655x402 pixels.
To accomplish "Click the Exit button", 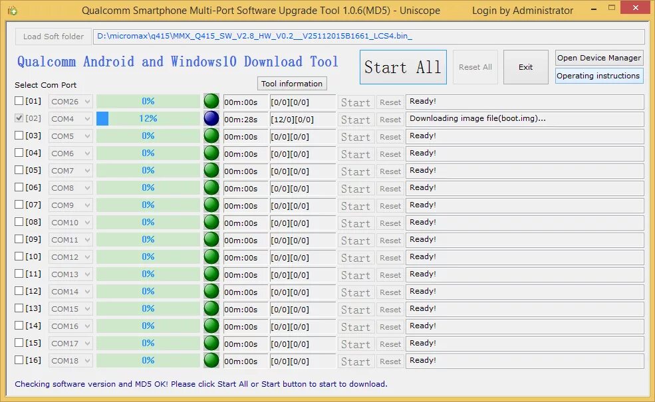I will (526, 67).
